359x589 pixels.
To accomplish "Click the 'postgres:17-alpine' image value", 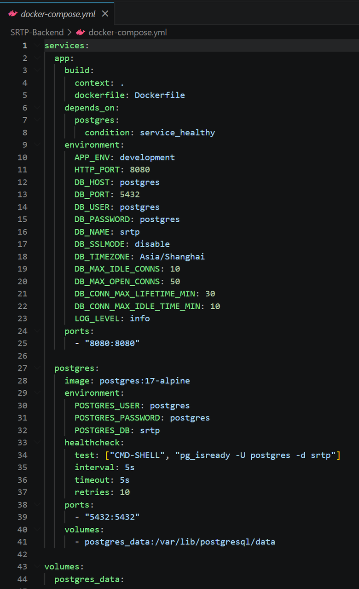I will pos(145,381).
